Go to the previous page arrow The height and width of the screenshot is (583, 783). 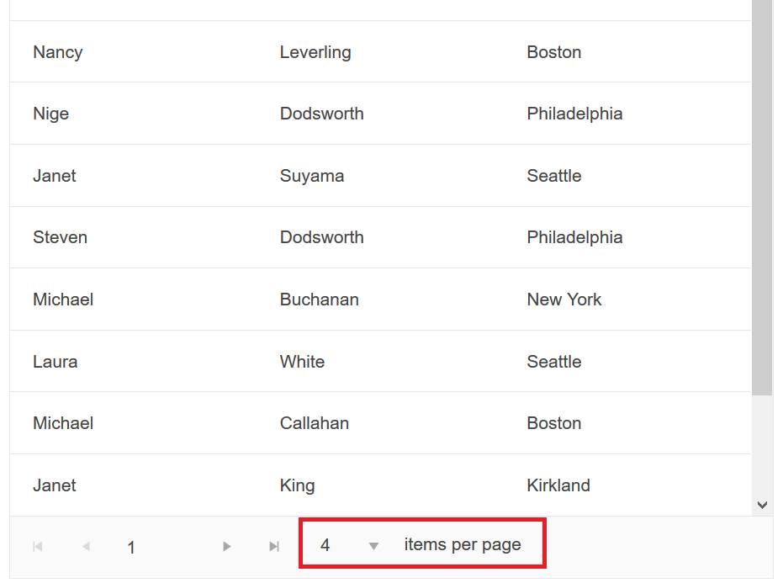(x=86, y=547)
